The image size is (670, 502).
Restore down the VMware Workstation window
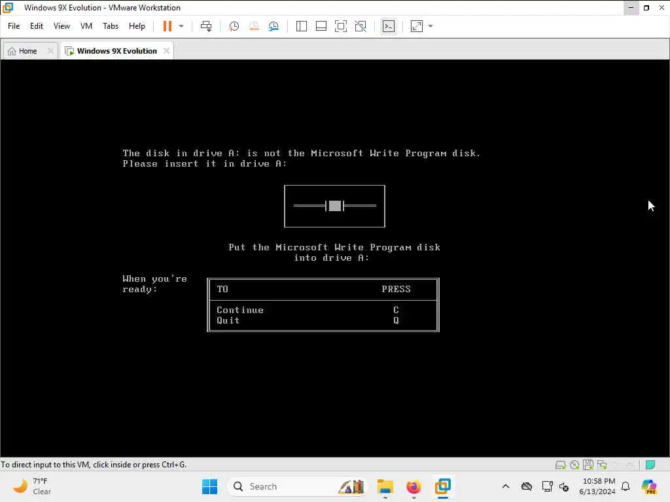[x=646, y=8]
